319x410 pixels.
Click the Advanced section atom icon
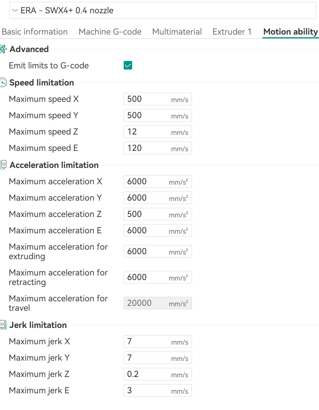click(3, 49)
